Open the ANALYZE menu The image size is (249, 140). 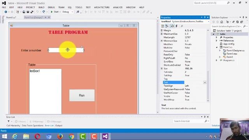tap(117, 7)
